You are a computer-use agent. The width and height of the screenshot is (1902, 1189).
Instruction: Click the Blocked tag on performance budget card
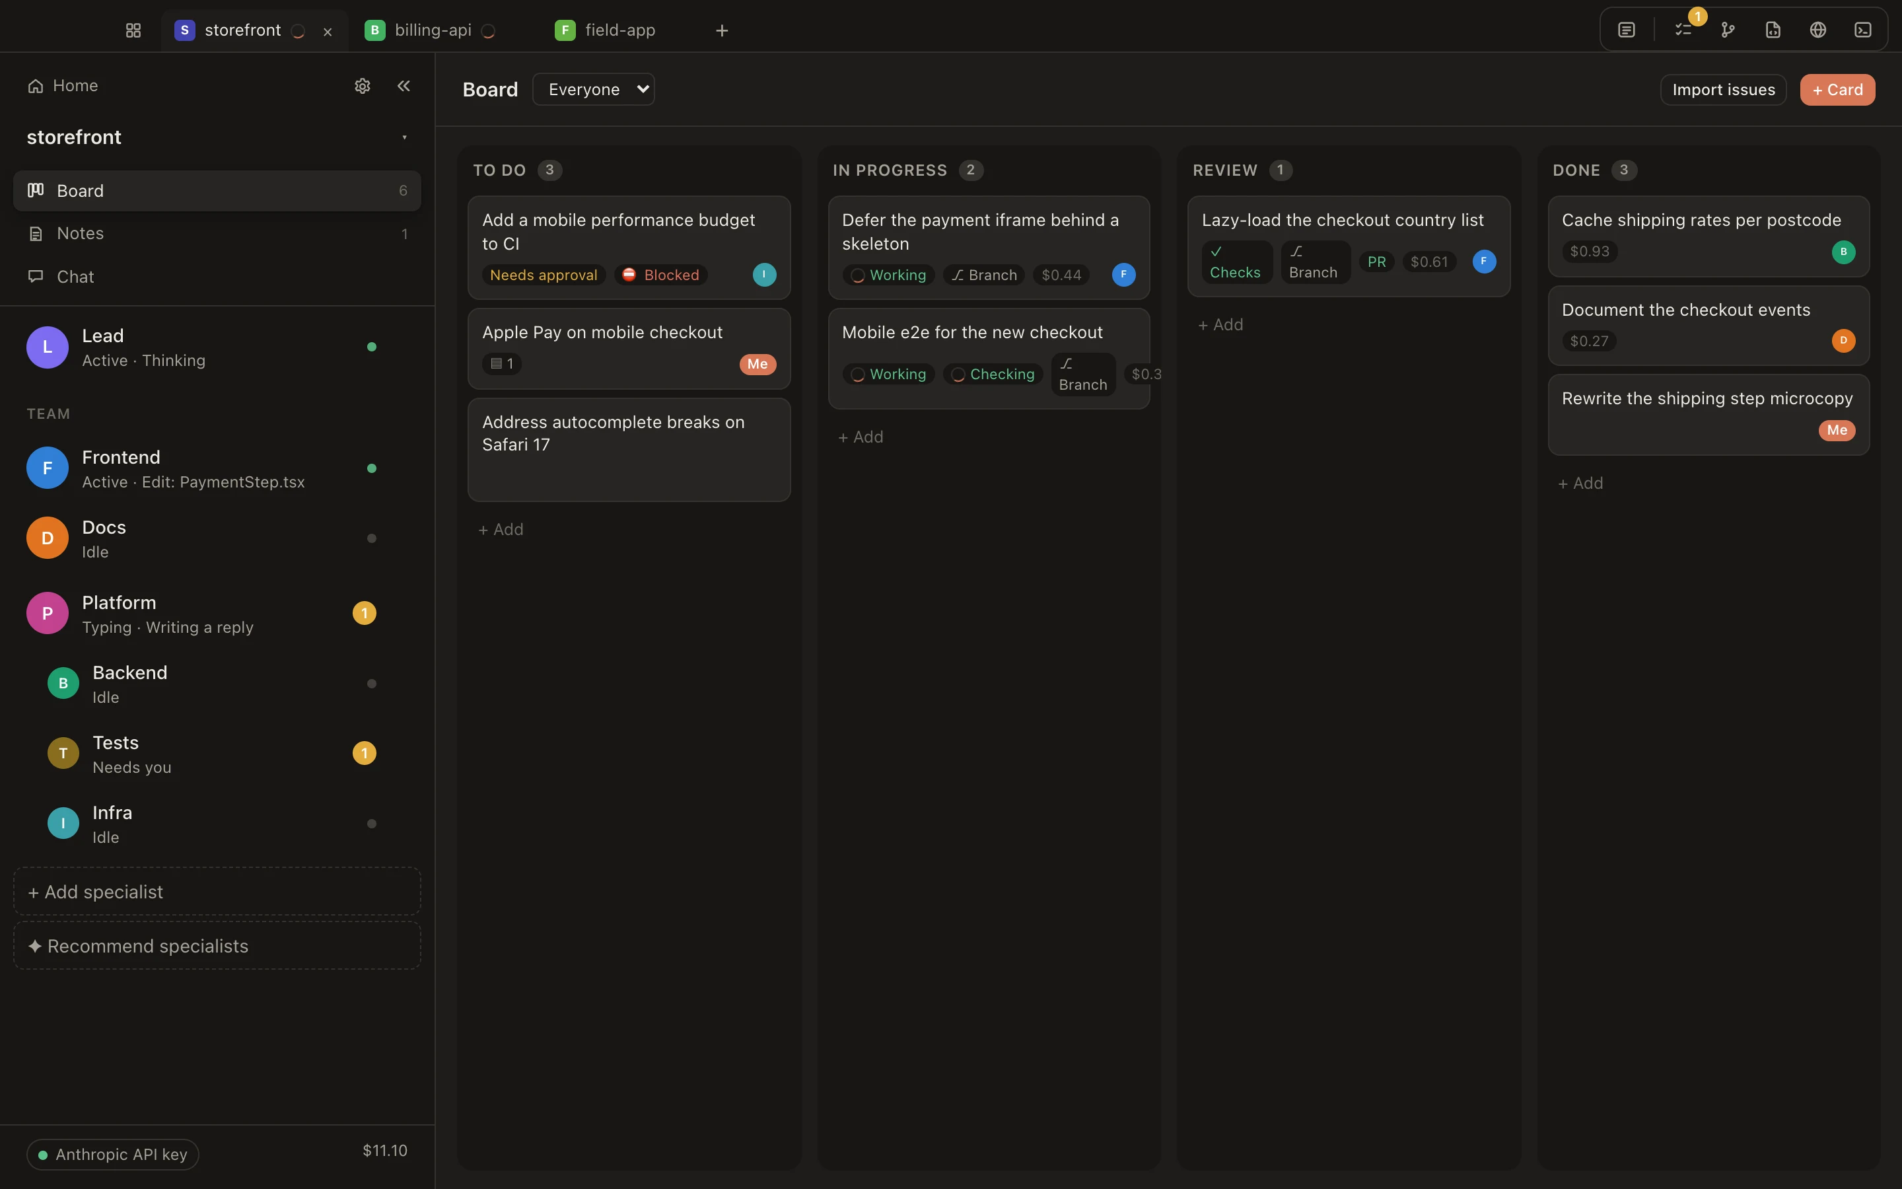pyautogui.click(x=660, y=275)
